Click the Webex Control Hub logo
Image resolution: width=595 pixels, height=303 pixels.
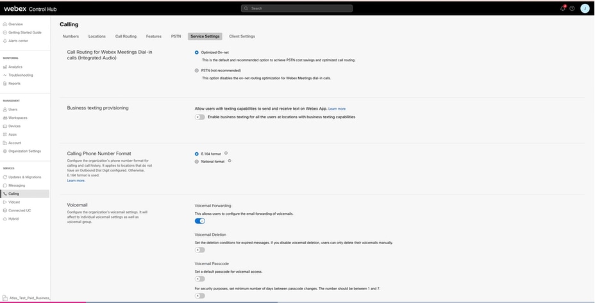tap(30, 9)
